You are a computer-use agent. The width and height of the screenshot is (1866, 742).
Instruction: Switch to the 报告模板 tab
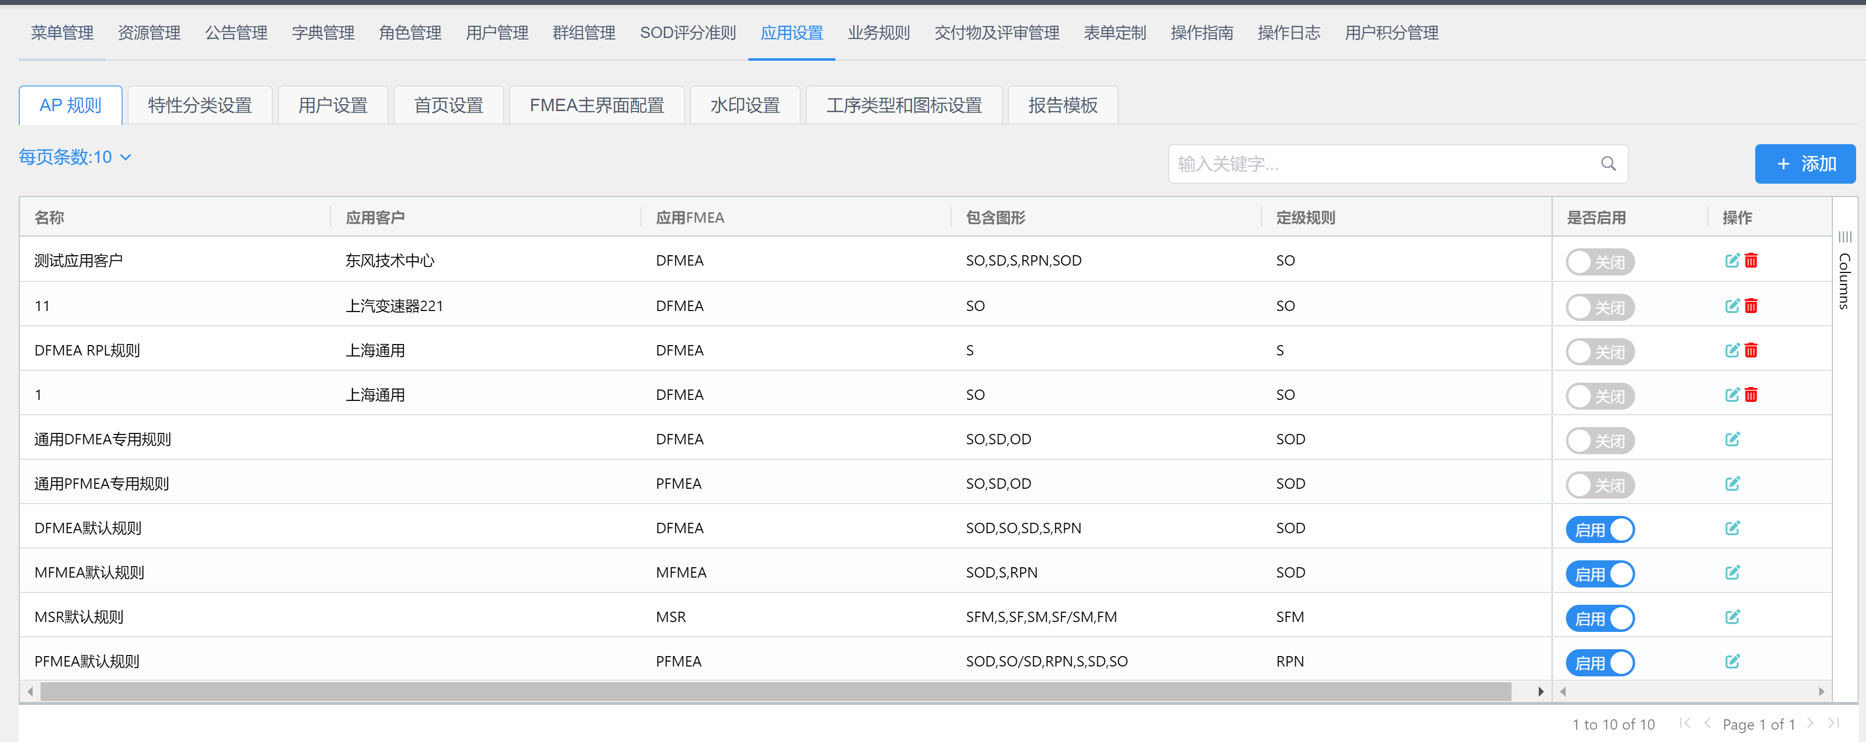tap(1063, 105)
